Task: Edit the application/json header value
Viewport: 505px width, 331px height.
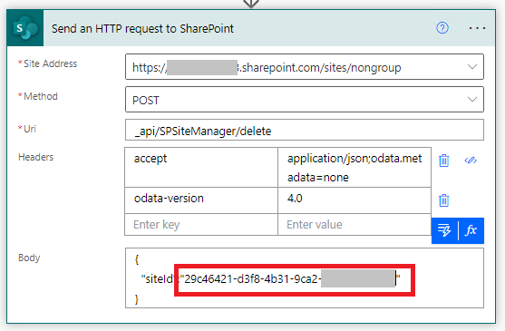Action: (x=354, y=167)
